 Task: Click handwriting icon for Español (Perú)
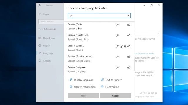click(x=129, y=25)
